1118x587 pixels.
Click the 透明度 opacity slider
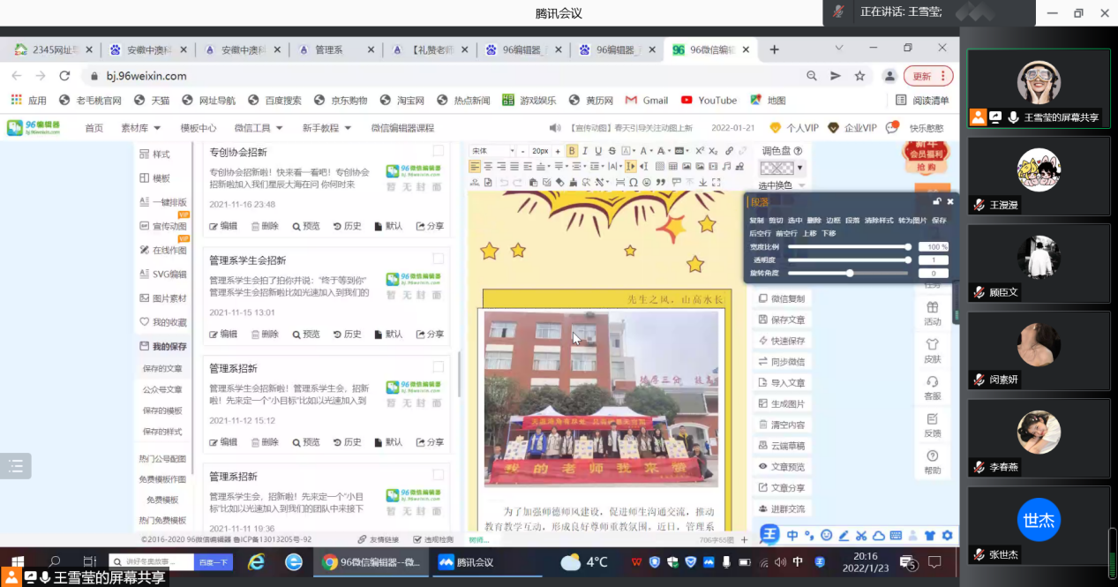(x=847, y=260)
